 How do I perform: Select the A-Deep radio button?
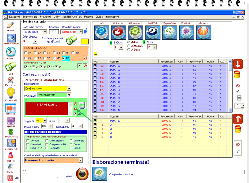(x=129, y=50)
